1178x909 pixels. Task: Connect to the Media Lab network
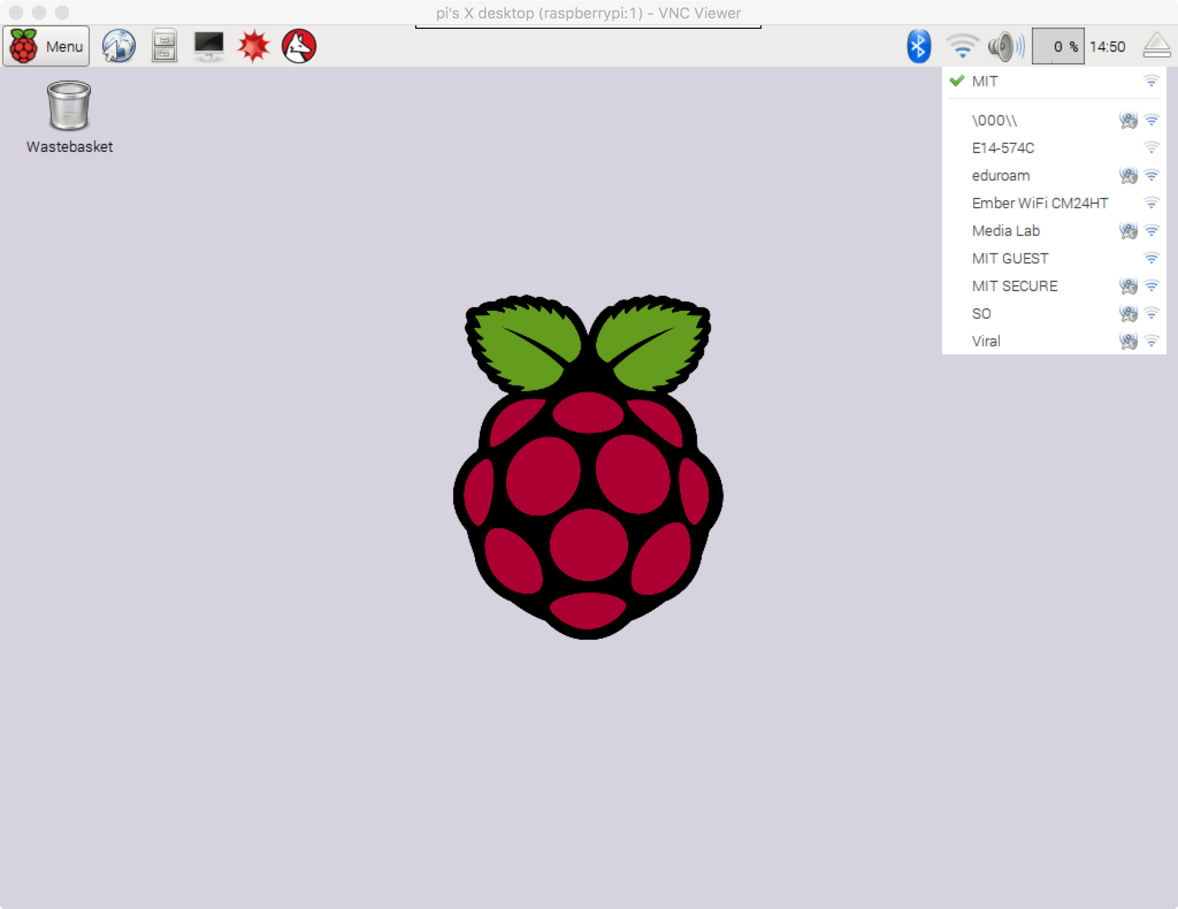click(1054, 231)
